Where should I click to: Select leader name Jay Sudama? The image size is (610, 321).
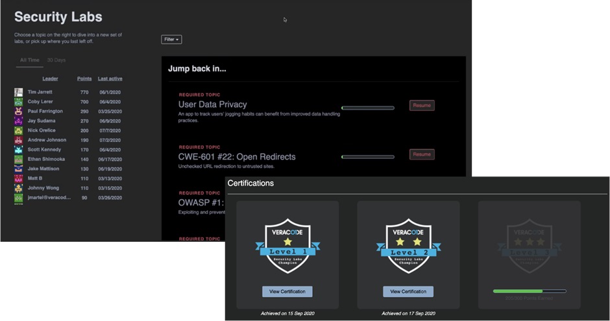(x=42, y=121)
